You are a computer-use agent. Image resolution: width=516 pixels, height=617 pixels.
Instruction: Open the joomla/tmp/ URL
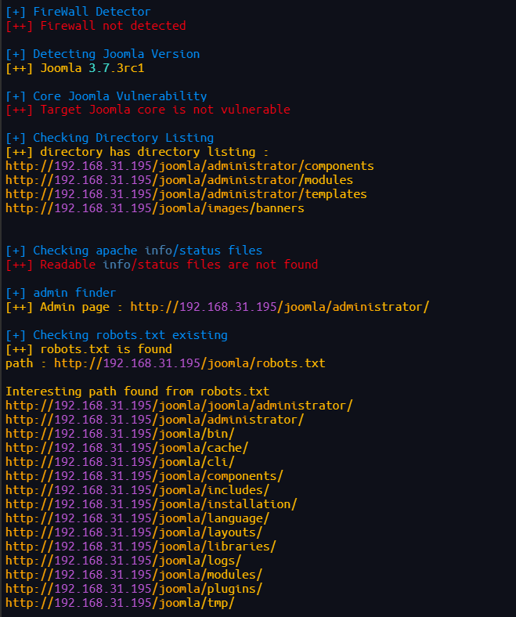point(120,603)
